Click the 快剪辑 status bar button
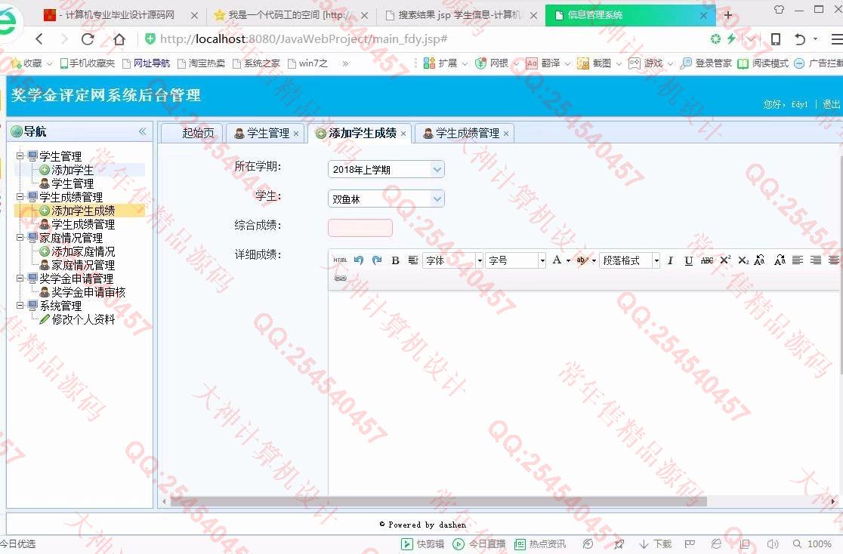This screenshot has height=554, width=843. pyautogui.click(x=422, y=544)
